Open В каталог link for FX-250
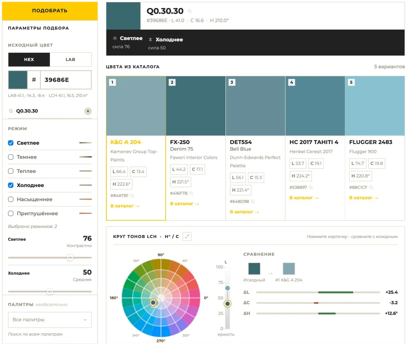408x344 pixels. (x=184, y=204)
